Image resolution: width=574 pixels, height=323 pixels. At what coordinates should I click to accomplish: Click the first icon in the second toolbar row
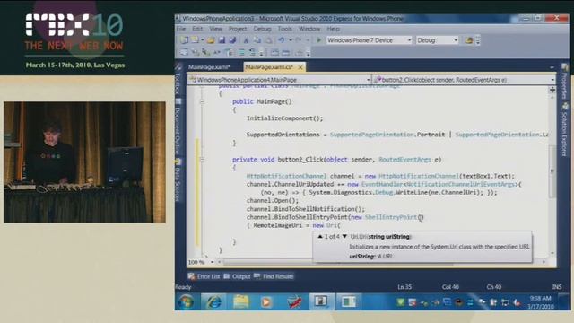(x=184, y=53)
